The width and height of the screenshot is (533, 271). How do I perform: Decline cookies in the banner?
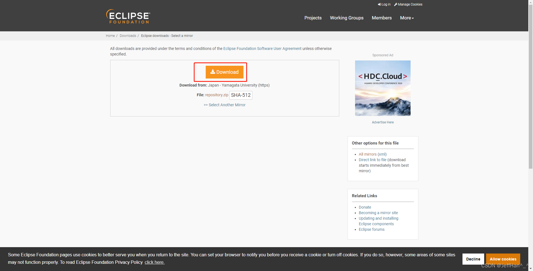pyautogui.click(x=473, y=259)
